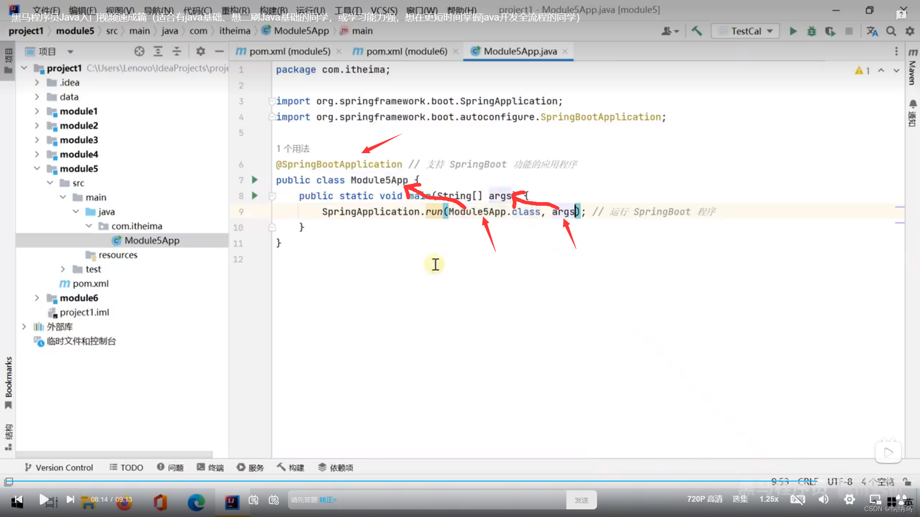Open the TestCal run configuration dropdown

click(x=746, y=31)
